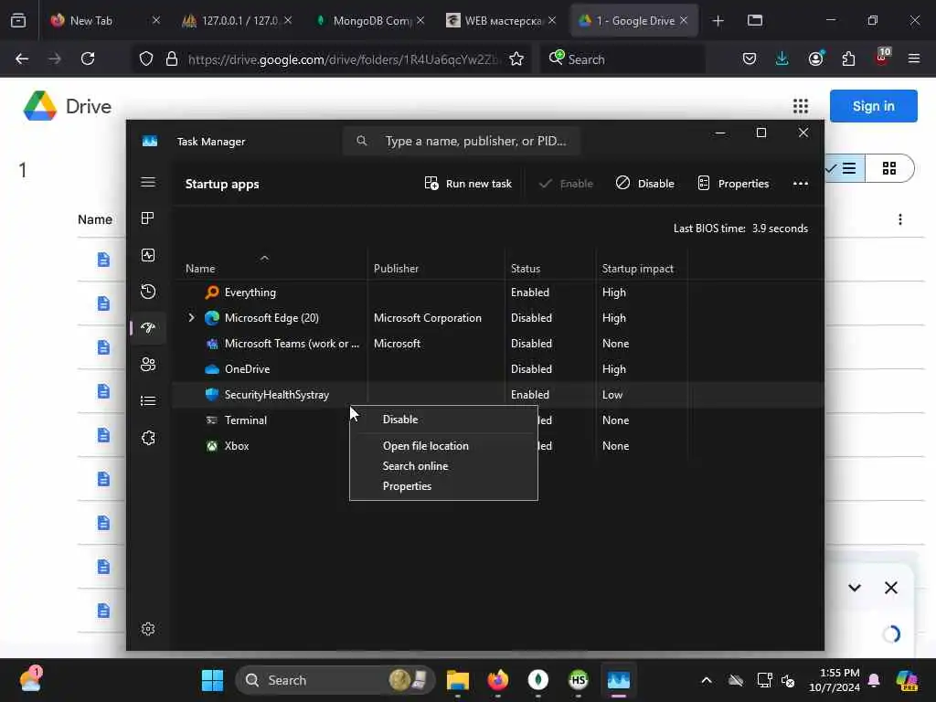
Task: Open more options ellipsis in Task Manager
Action: [801, 184]
